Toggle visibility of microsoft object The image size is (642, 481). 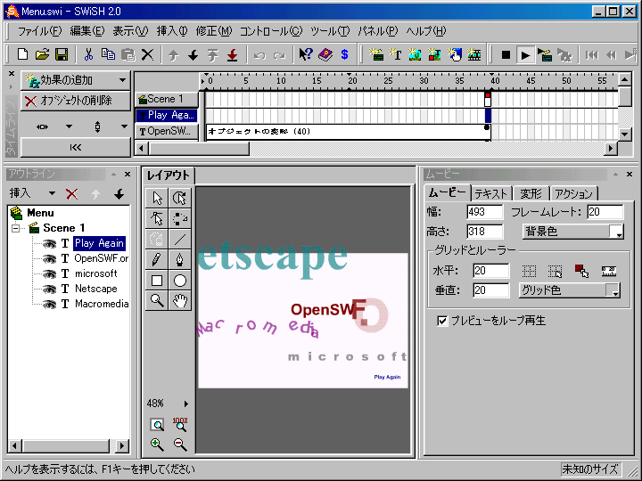pos(50,273)
